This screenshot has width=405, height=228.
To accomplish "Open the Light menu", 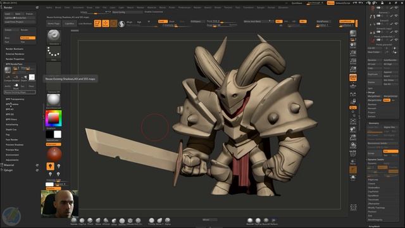I will (121, 8).
